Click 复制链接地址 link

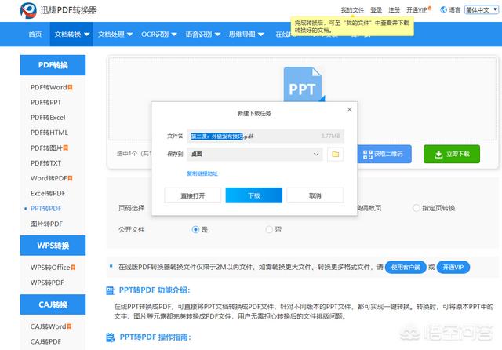click(x=202, y=173)
